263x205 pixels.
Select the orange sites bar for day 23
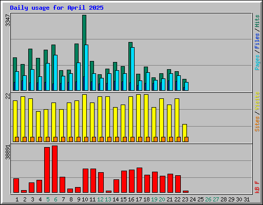point(186,139)
